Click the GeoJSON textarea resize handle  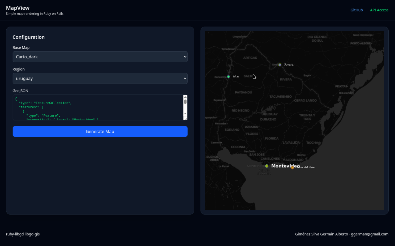click(x=186, y=118)
